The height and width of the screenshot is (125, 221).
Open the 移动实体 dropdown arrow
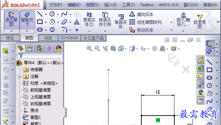171,30
